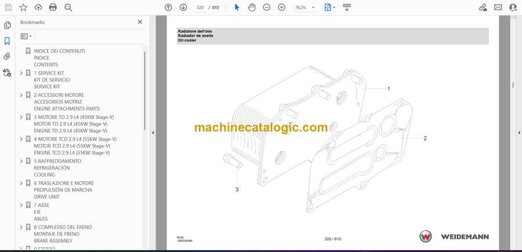The width and height of the screenshot is (522, 252).
Task: Toggle the Bookmarks panel icon in sidebar
Action: 7,41
